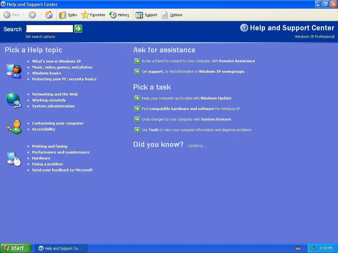Open the History clock icon

[113, 15]
